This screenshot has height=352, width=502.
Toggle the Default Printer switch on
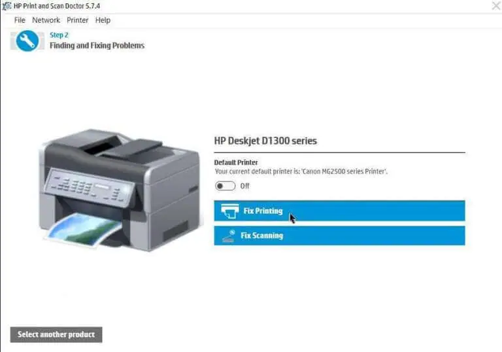[225, 186]
